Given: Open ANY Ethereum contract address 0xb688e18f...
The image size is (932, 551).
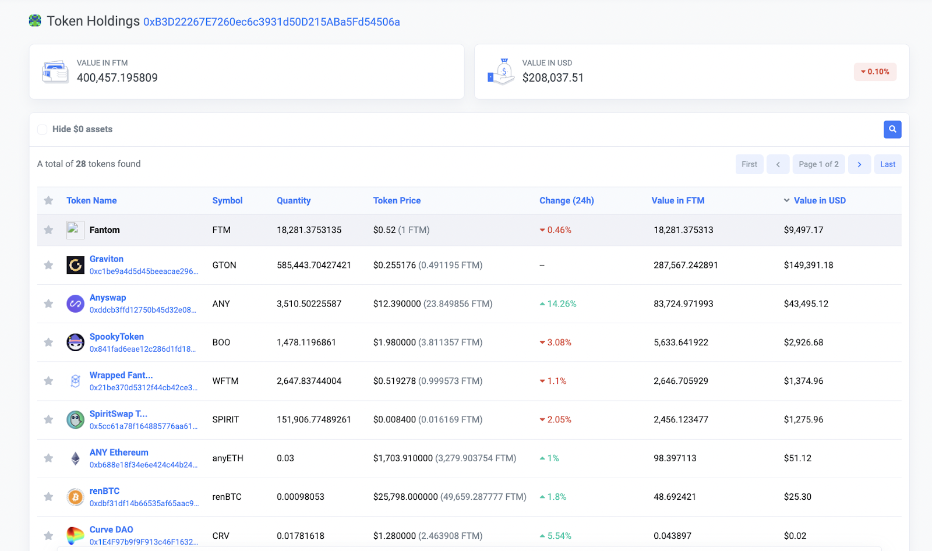Looking at the screenshot, I should [x=144, y=465].
